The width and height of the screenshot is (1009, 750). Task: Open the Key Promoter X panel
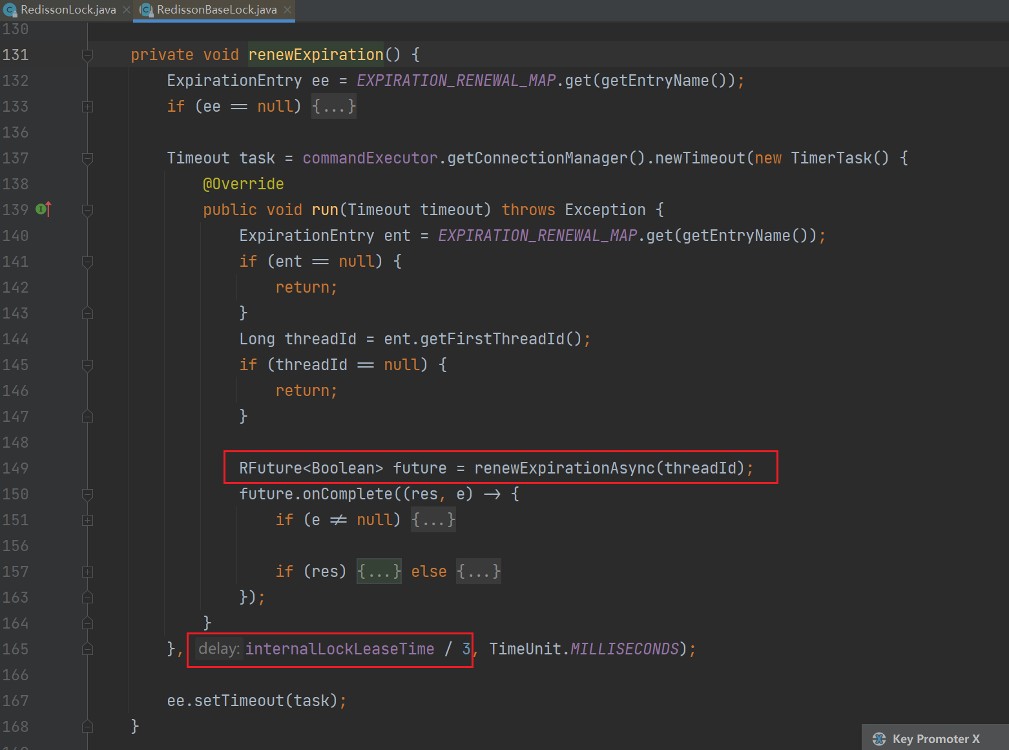[x=935, y=739]
